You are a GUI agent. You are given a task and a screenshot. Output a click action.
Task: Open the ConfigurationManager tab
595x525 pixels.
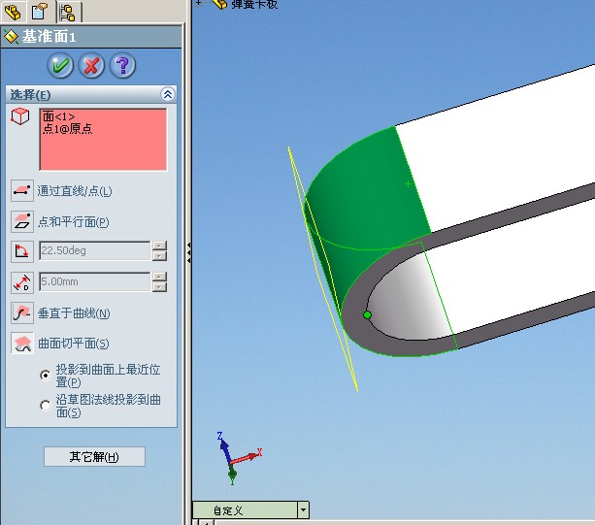[69, 13]
